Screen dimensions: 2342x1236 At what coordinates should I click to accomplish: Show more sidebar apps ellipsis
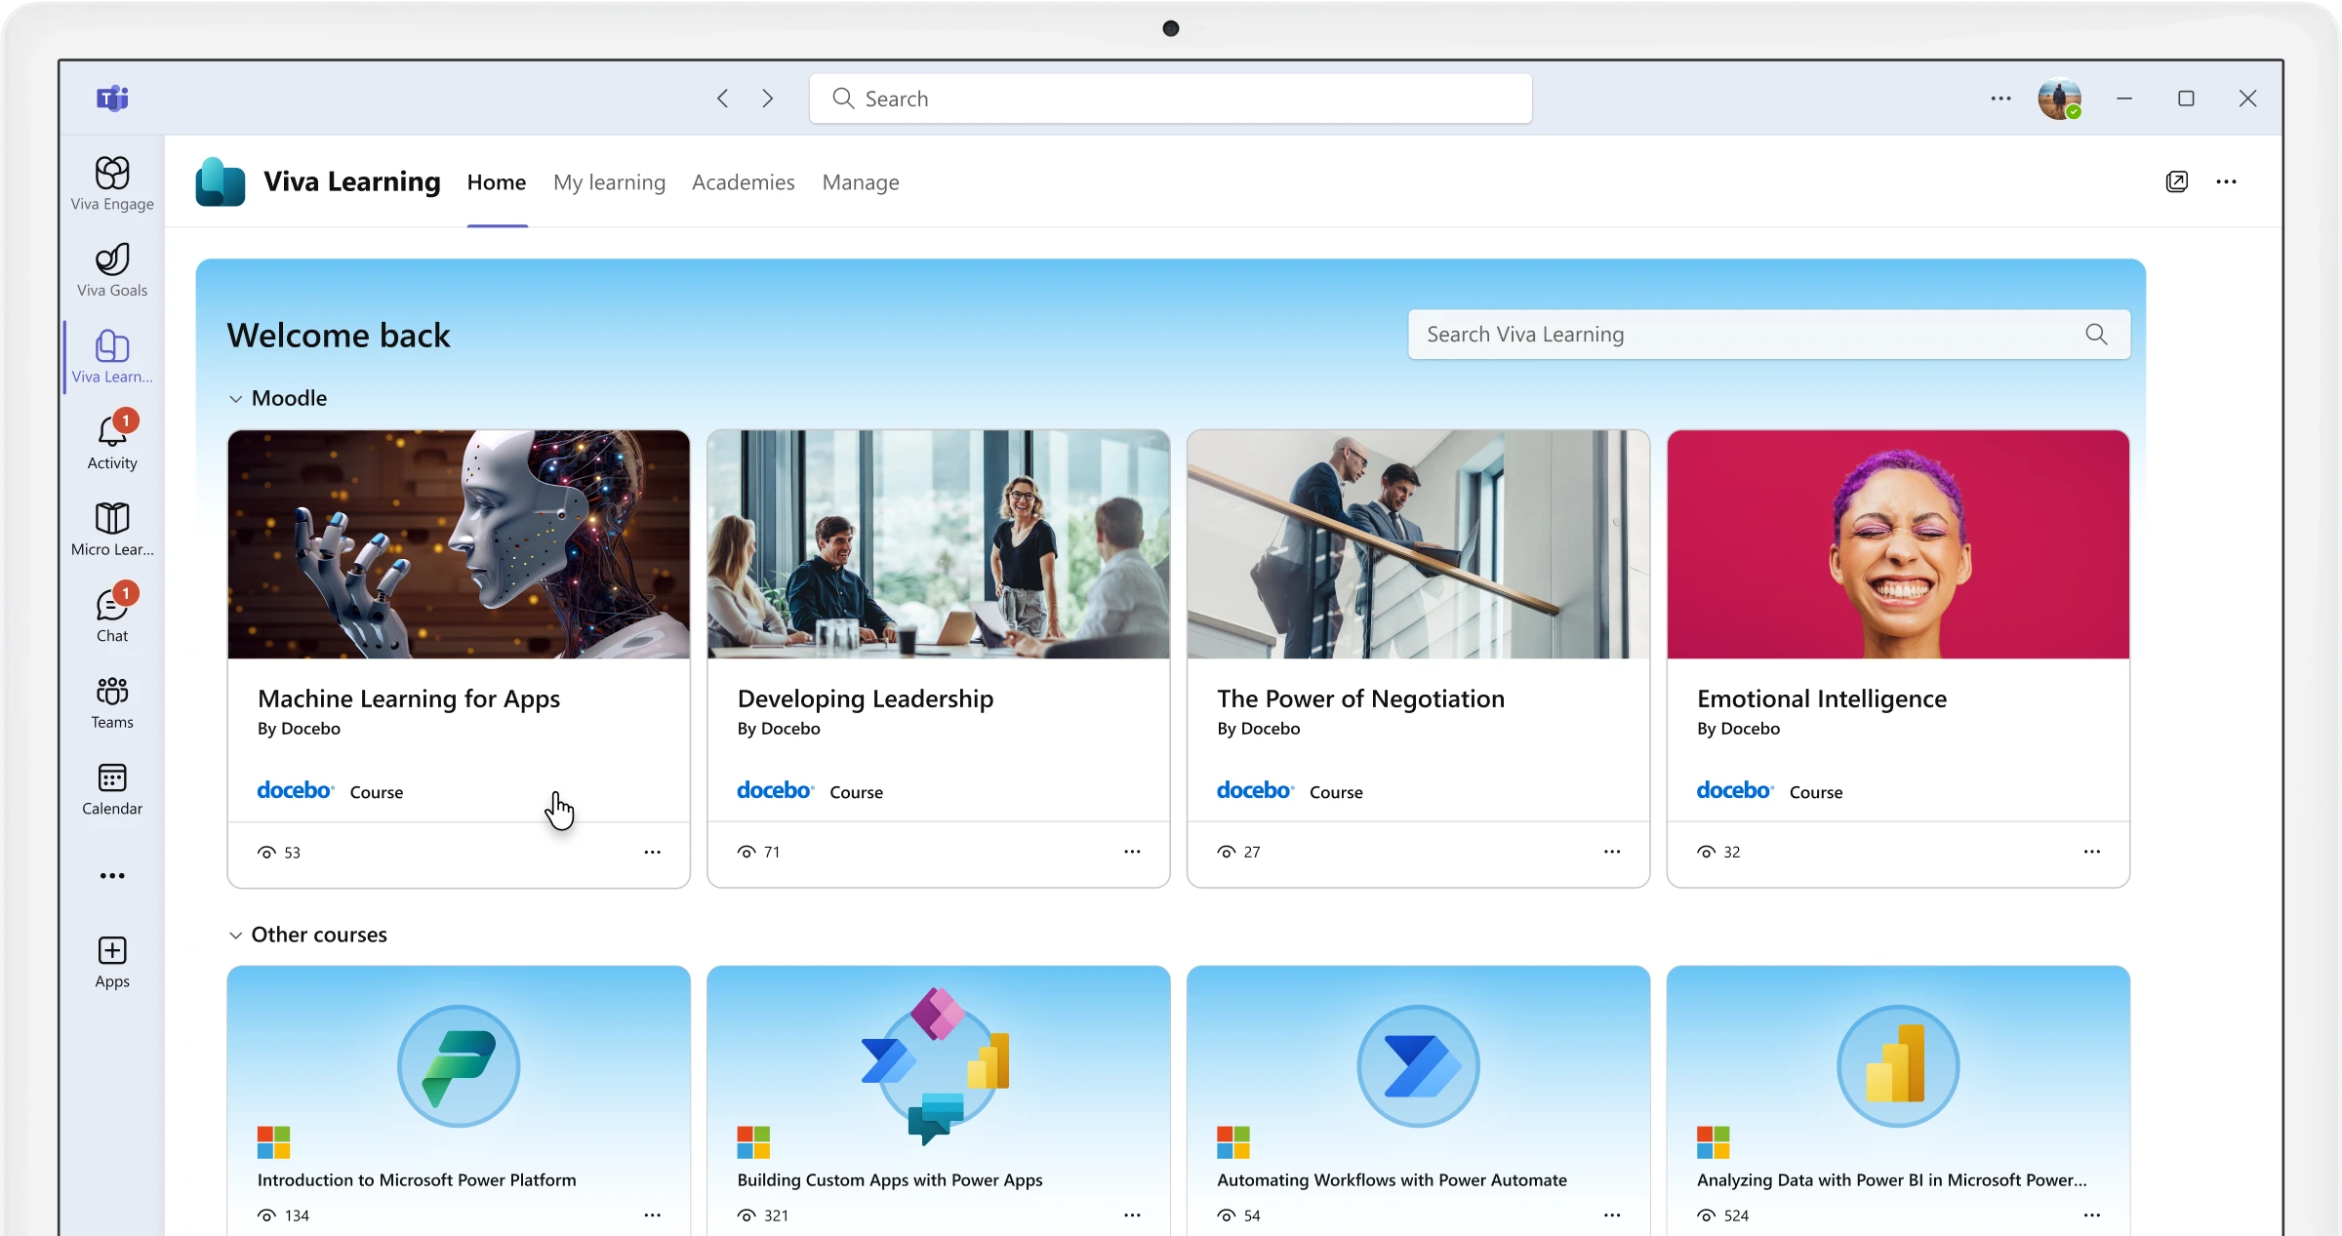point(112,876)
